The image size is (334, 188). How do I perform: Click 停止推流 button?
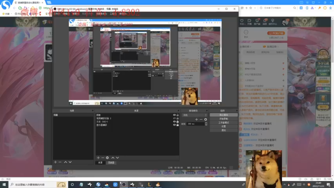point(224,115)
